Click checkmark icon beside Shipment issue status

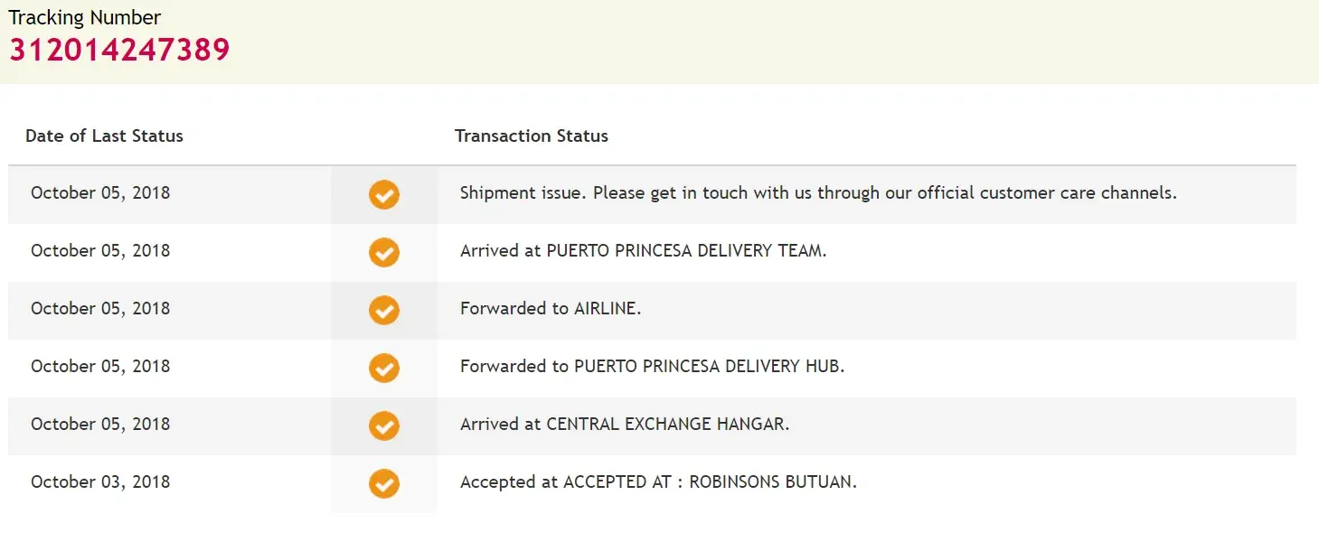coord(384,194)
